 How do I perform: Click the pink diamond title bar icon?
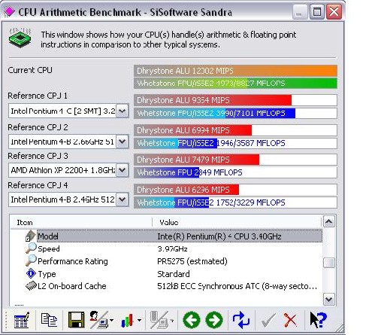(10, 11)
